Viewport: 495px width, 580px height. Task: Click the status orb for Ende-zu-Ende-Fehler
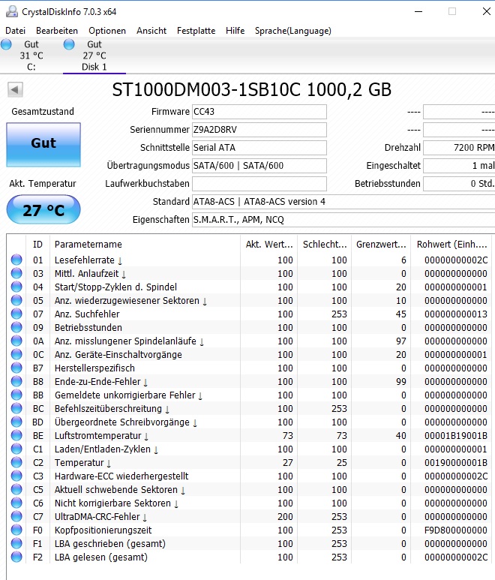click(x=16, y=381)
